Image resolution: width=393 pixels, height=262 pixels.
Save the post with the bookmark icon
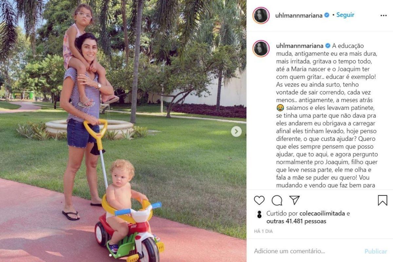coord(383,200)
